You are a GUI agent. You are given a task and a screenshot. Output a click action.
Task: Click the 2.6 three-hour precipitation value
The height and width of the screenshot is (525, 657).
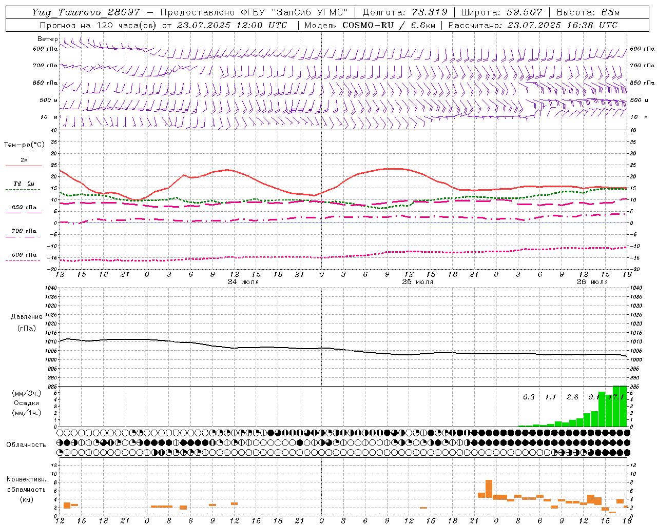(572, 397)
